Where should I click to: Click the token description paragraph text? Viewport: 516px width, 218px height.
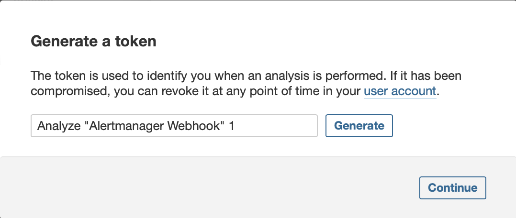tap(246, 84)
